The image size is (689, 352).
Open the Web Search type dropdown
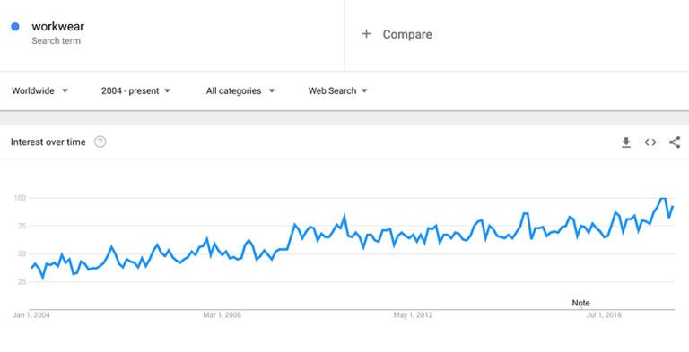click(x=337, y=90)
